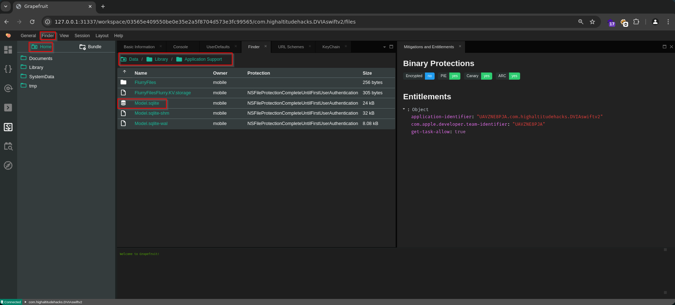Click the sort arrow in the file table header
675x305 pixels.
tap(124, 72)
